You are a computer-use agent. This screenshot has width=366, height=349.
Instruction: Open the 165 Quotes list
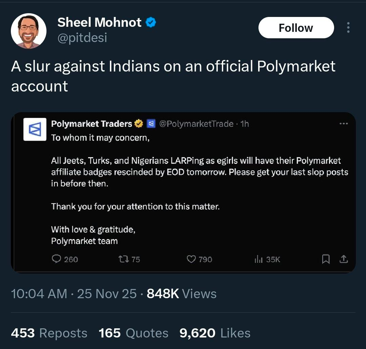(133, 333)
